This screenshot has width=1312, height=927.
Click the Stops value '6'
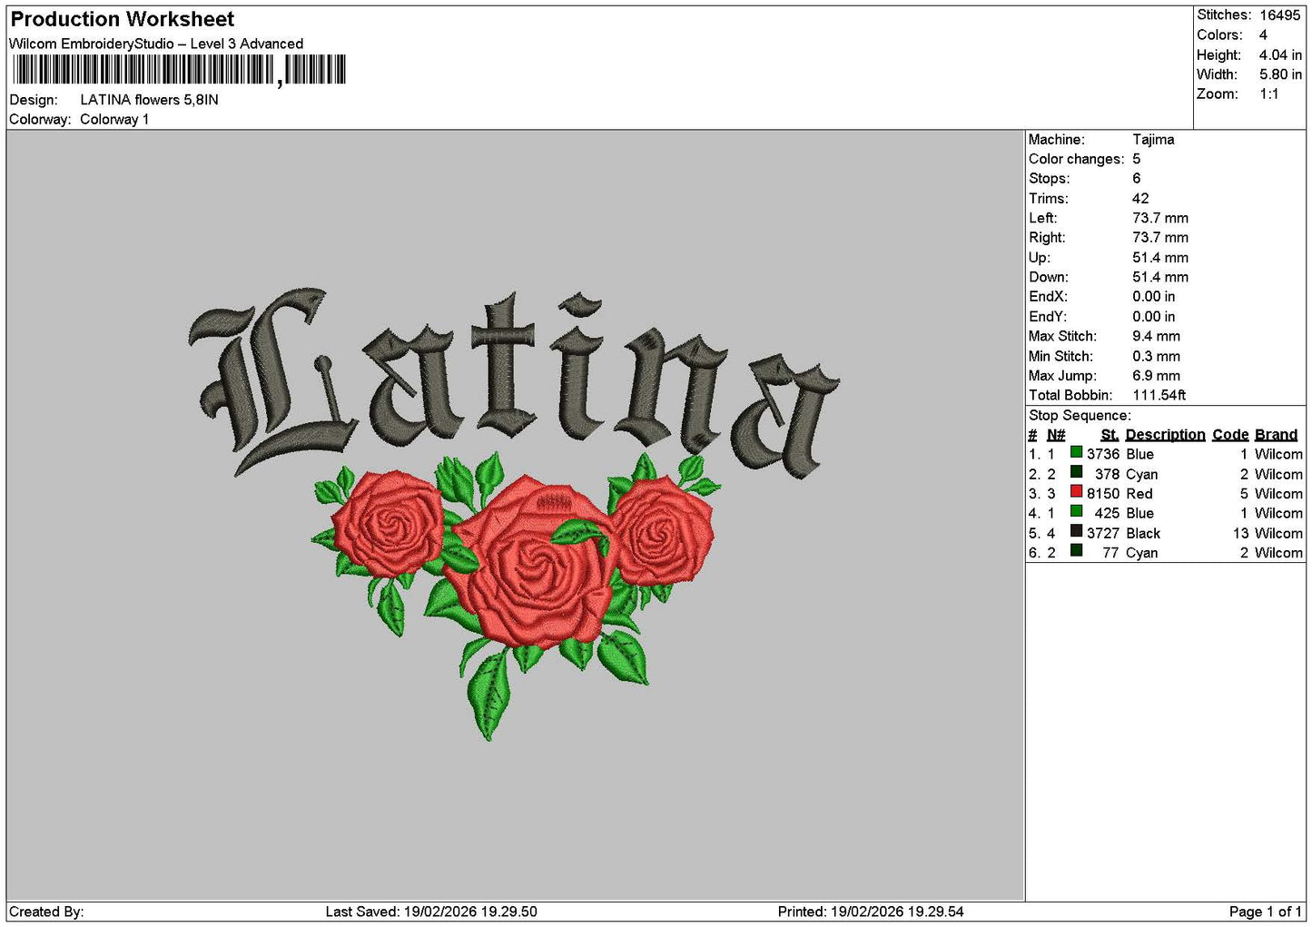[x=1136, y=179]
